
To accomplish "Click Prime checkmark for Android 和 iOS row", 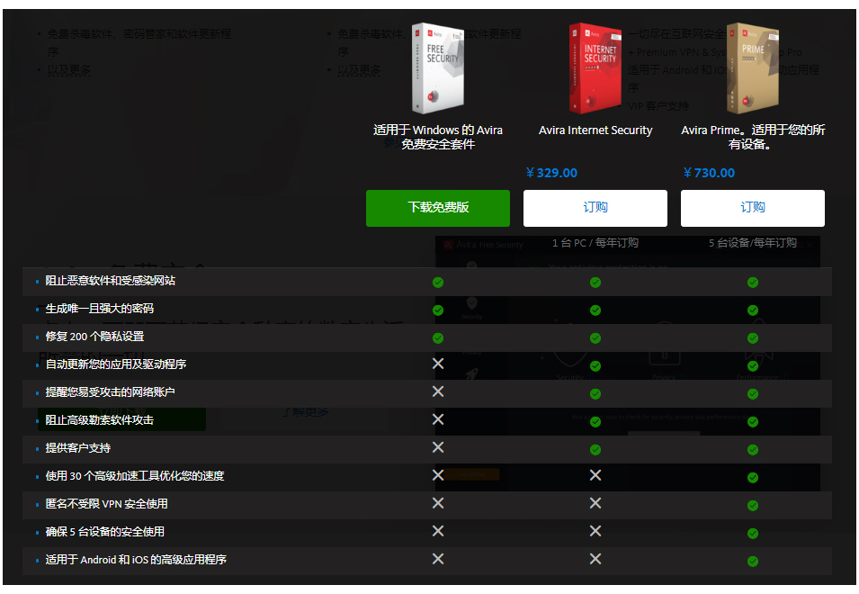I will click(x=753, y=561).
